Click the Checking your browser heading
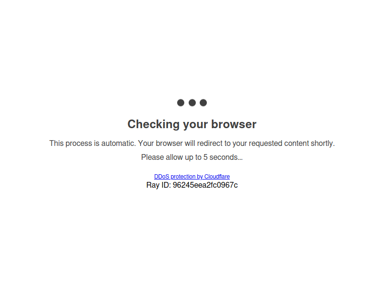 [192, 124]
